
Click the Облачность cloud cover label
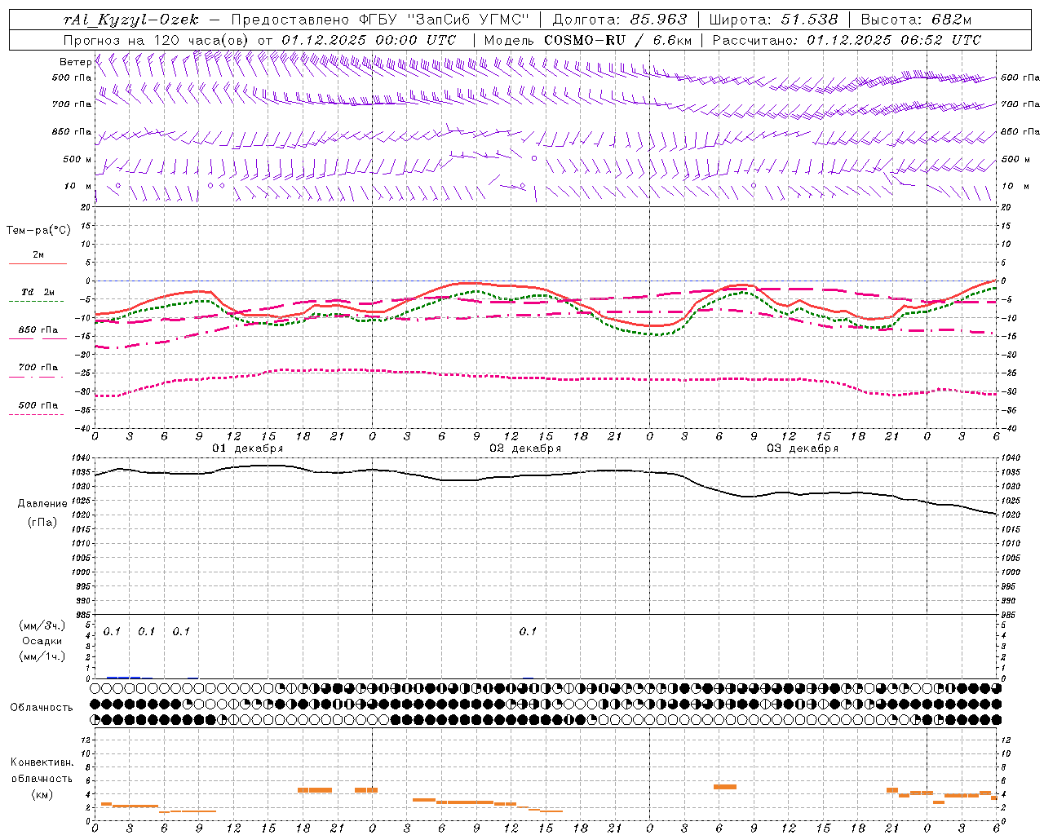(x=42, y=707)
